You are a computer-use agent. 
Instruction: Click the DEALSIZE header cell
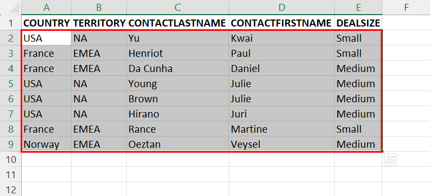click(358, 23)
